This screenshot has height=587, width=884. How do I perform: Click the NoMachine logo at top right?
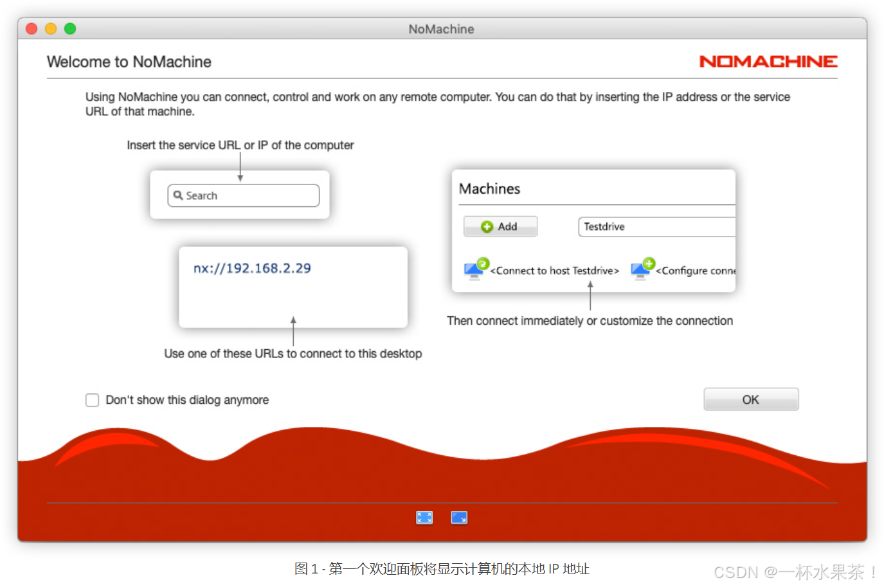(768, 62)
